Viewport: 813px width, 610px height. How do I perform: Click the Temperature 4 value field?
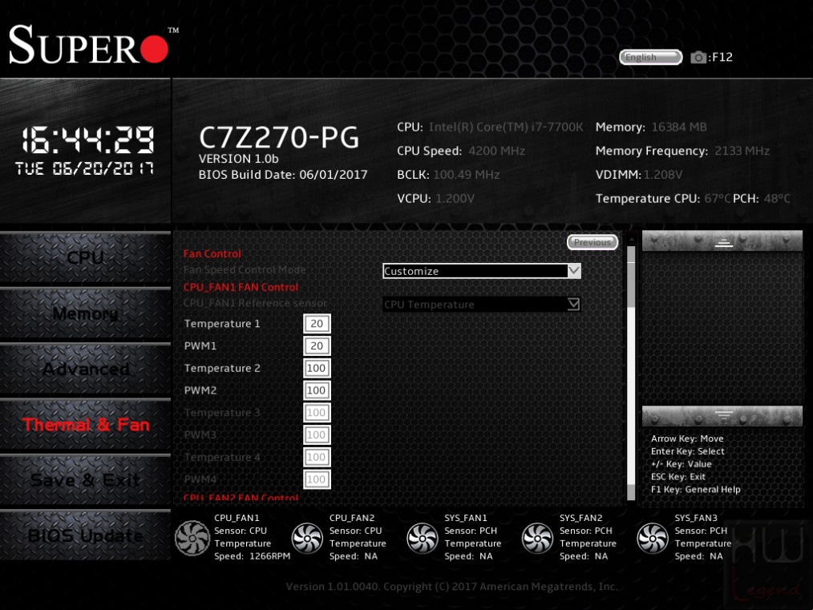[317, 457]
